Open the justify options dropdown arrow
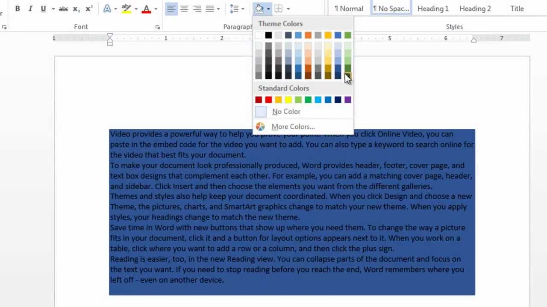 (x=218, y=9)
